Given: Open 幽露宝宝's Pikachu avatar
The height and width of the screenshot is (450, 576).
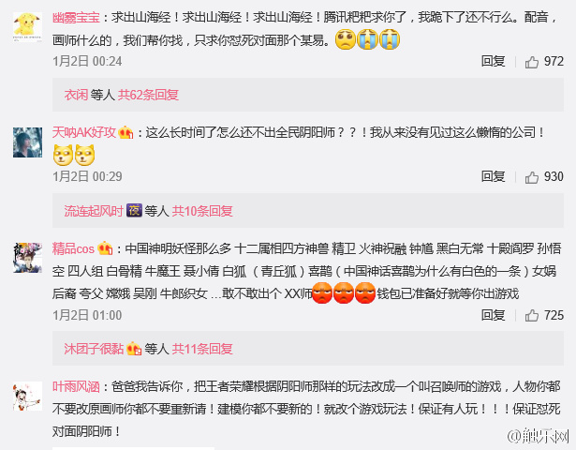Looking at the screenshot, I should point(27,27).
